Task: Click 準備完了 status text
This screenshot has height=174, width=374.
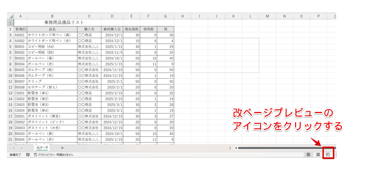Action: tap(15, 155)
